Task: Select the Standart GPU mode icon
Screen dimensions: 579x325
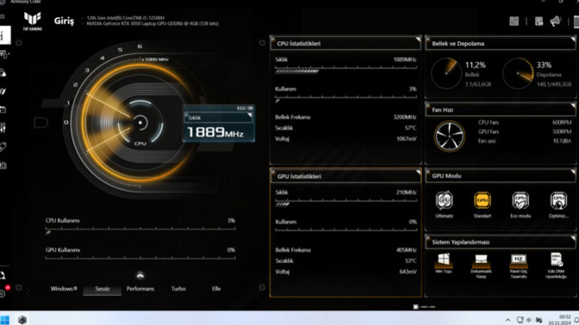Action: click(482, 200)
